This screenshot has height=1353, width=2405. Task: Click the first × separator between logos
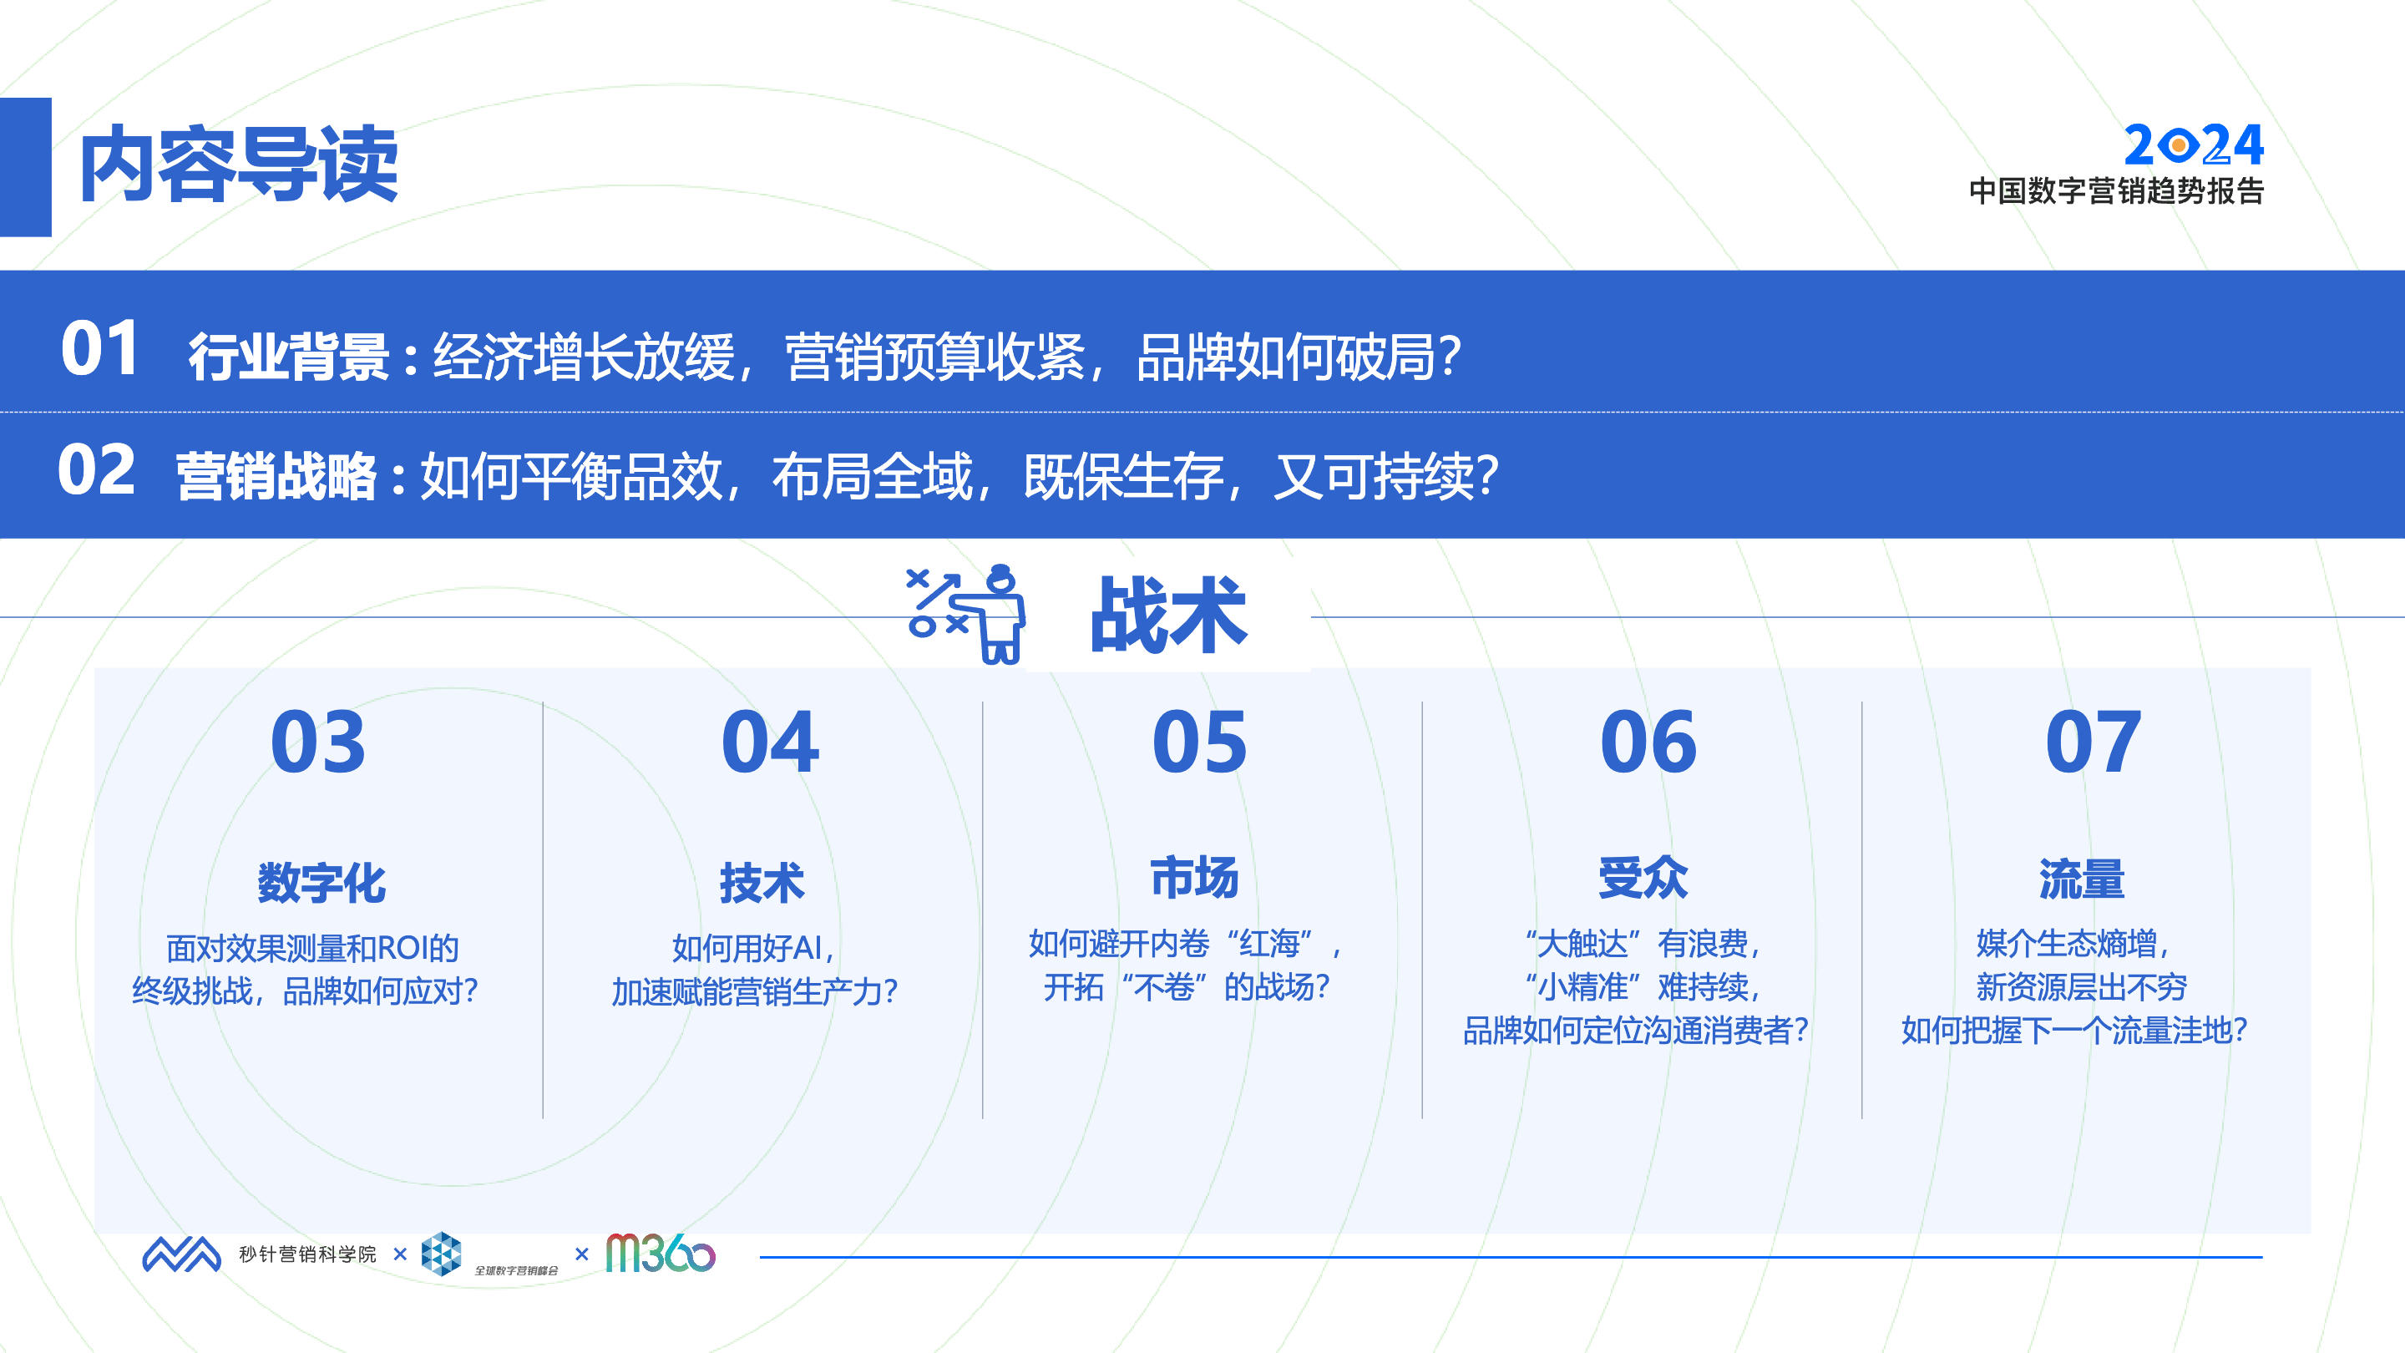click(x=401, y=1254)
